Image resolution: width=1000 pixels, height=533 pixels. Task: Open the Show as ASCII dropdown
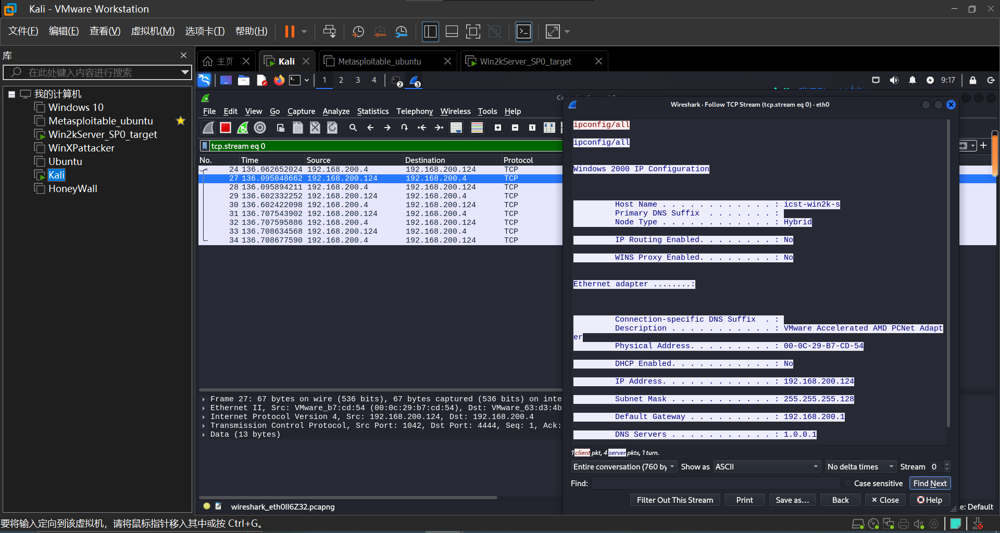click(767, 467)
